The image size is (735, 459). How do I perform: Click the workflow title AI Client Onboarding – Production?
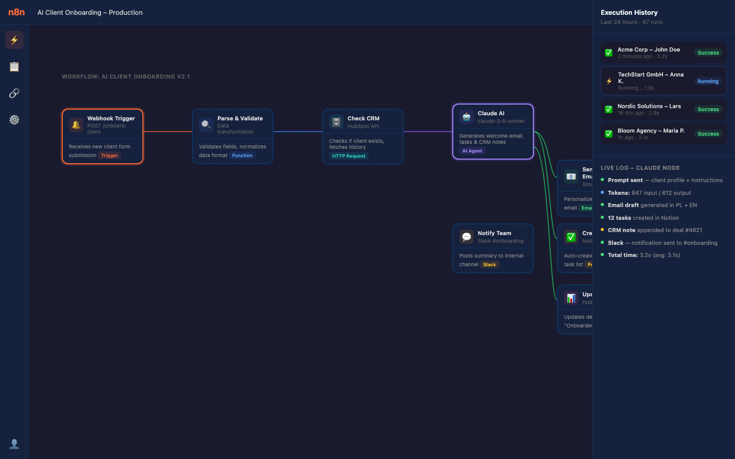pos(90,12)
